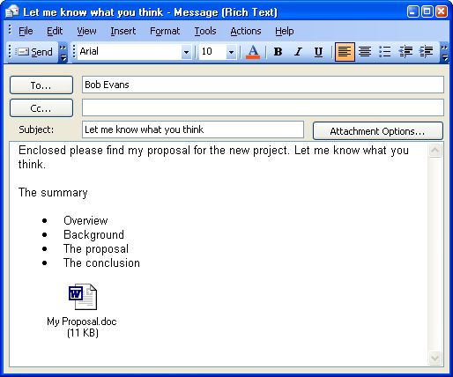Click the To... recipients button

[x=41, y=85]
